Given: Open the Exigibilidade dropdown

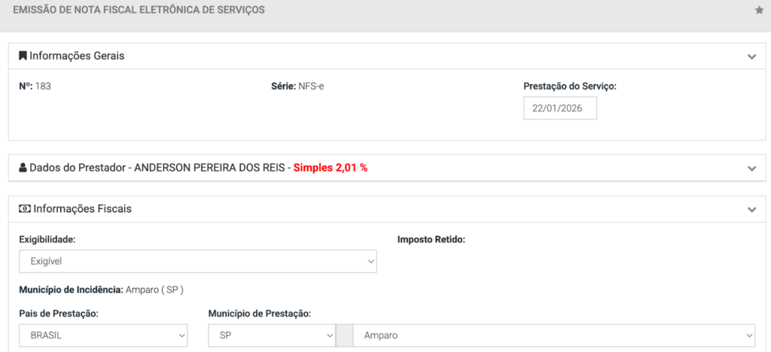Looking at the screenshot, I should 197,261.
